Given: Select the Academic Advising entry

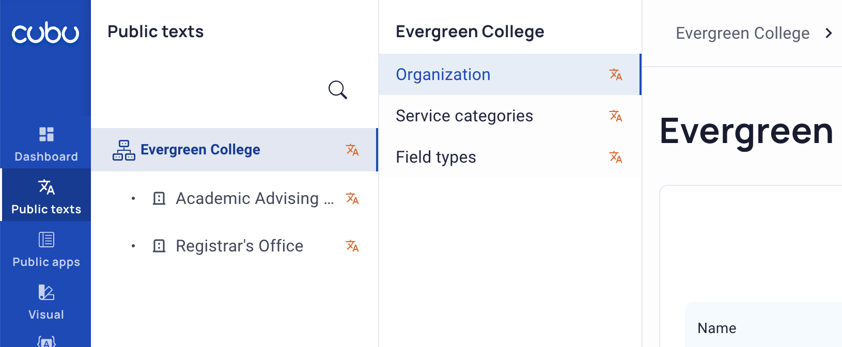Looking at the screenshot, I should (x=255, y=198).
